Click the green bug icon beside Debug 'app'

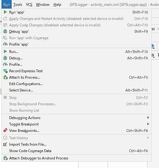5,32
